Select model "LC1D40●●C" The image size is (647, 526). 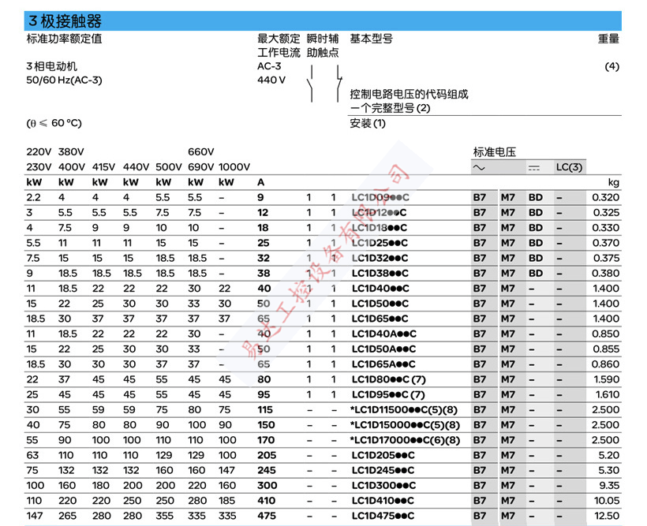[x=380, y=289]
